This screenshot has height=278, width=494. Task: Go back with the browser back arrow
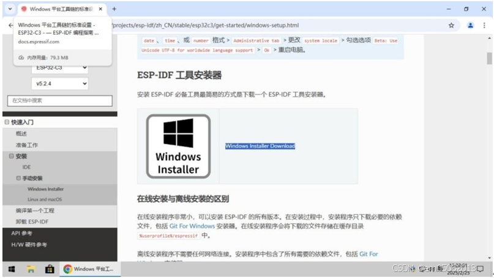pos(10,25)
